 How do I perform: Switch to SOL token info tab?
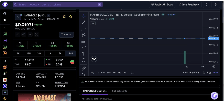[x=120, y=91]
